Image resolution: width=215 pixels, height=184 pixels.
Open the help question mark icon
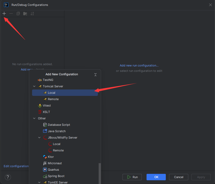tap(8, 177)
